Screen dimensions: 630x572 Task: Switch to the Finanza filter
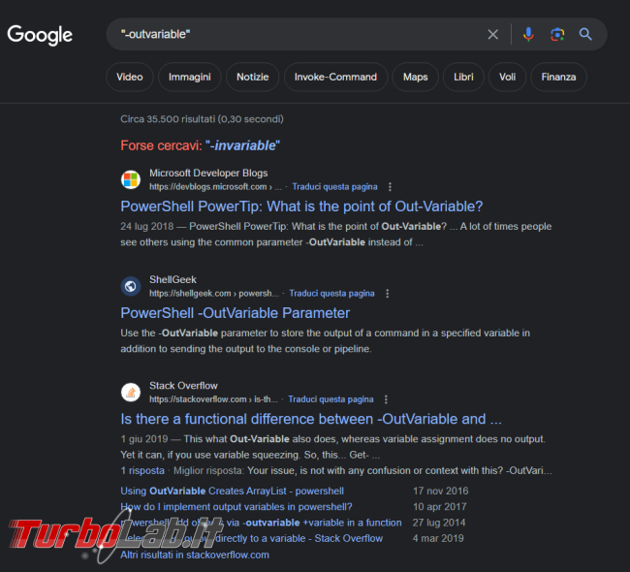point(558,77)
